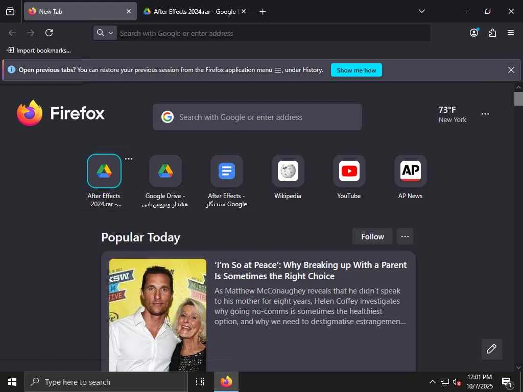Close the New Tab tab
Image resolution: width=523 pixels, height=392 pixels.
pyautogui.click(x=129, y=11)
